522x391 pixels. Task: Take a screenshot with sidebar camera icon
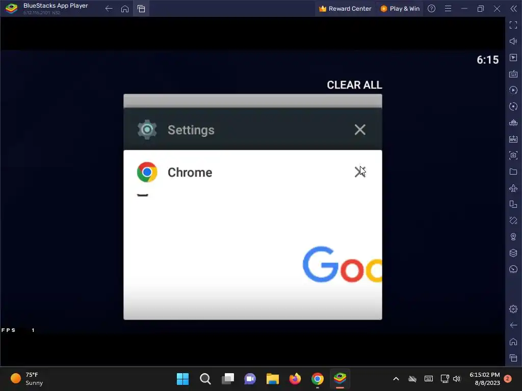513,155
